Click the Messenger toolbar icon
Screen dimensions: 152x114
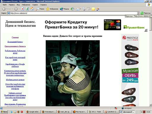point(98,9)
